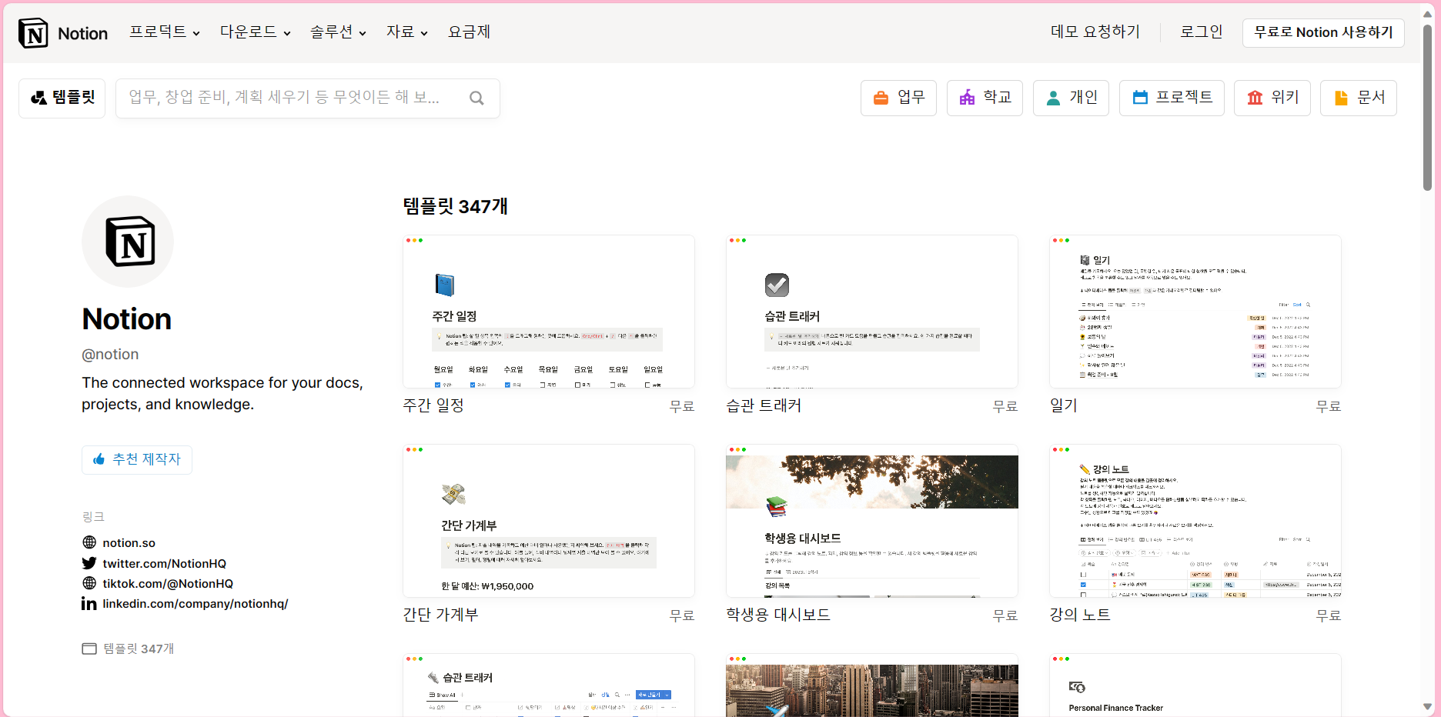This screenshot has height=717, width=1441.
Task: Open the 프로덕트 dropdown menu
Action: pyautogui.click(x=165, y=32)
